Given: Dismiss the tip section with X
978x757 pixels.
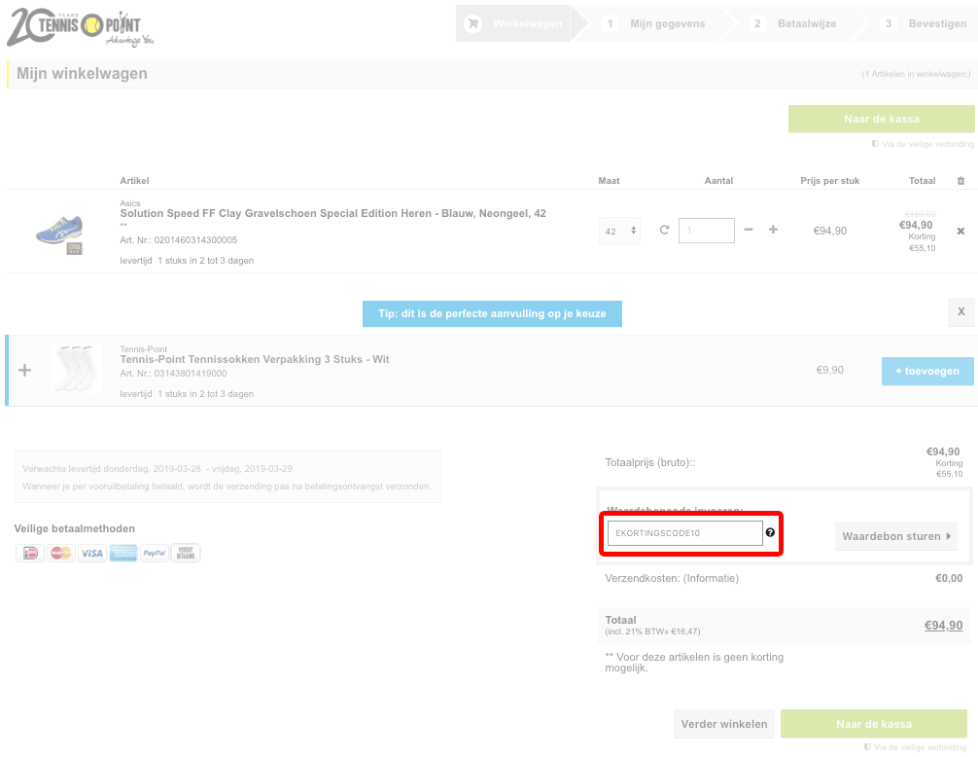Looking at the screenshot, I should click(961, 311).
